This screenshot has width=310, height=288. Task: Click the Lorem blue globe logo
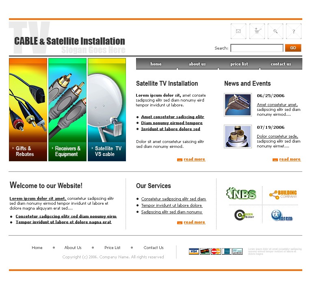click(x=282, y=216)
